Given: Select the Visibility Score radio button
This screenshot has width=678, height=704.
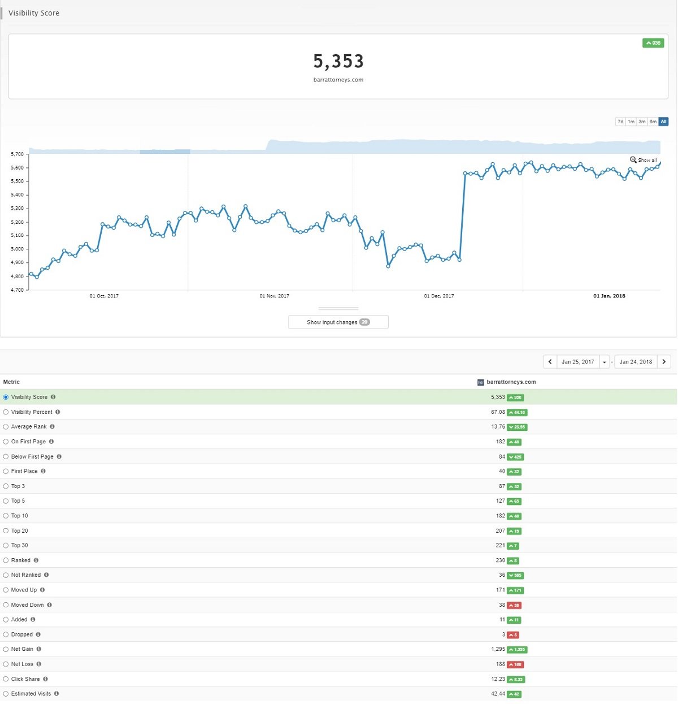Looking at the screenshot, I should [x=6, y=397].
